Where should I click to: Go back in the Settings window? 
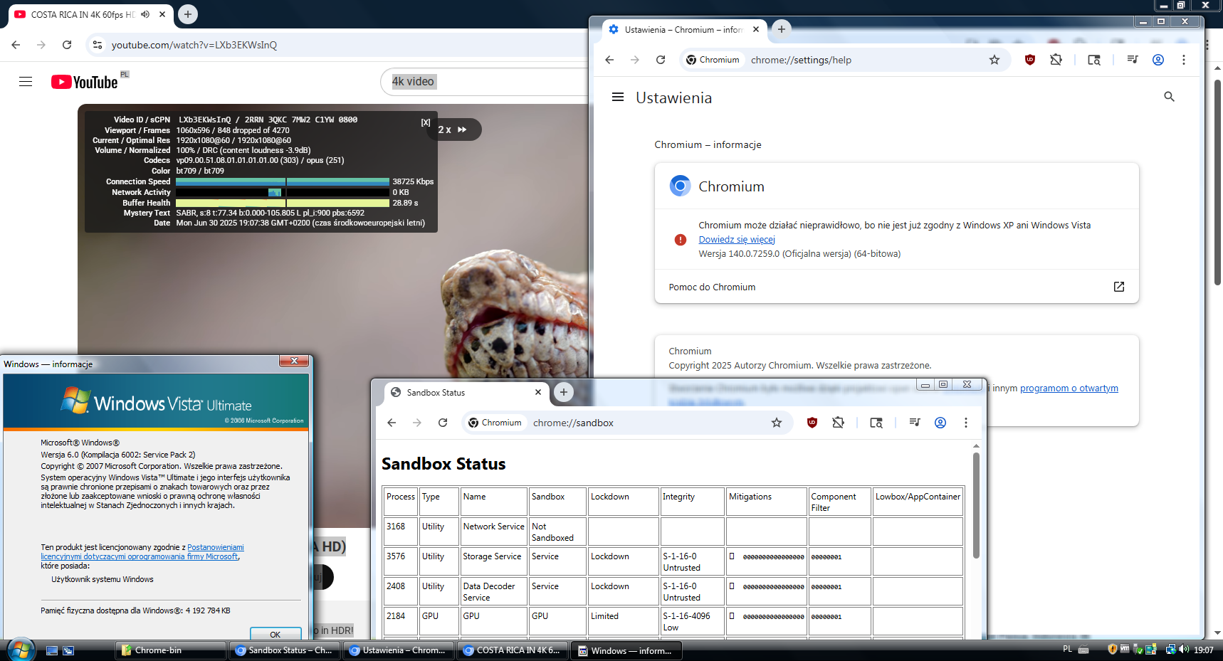(609, 60)
